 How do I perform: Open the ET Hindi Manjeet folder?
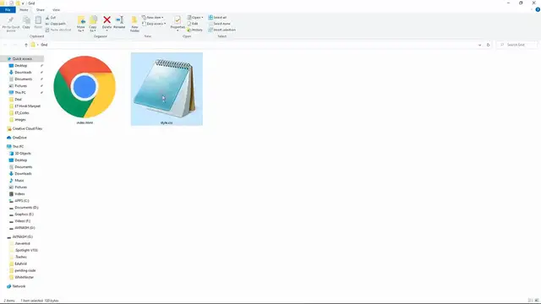[27, 106]
